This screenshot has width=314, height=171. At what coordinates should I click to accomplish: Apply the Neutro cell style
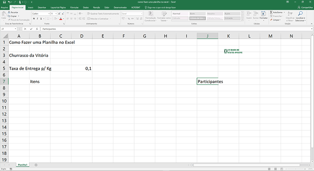pyautogui.click(x=215, y=14)
